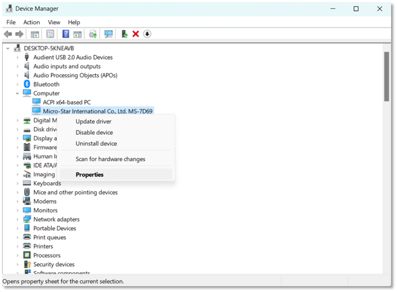This screenshot has height=292, width=397.
Task: Click the Network adapters category icon
Action: pyautogui.click(x=27, y=219)
